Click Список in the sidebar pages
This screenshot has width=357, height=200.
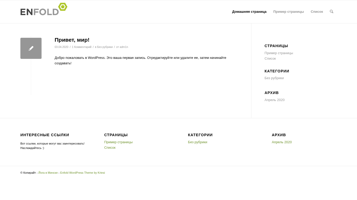point(270,59)
